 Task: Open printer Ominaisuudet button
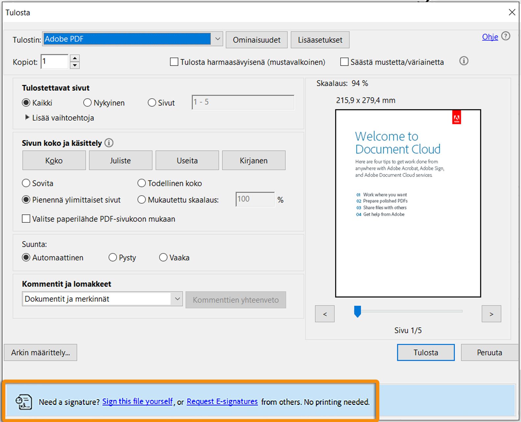pos(257,40)
